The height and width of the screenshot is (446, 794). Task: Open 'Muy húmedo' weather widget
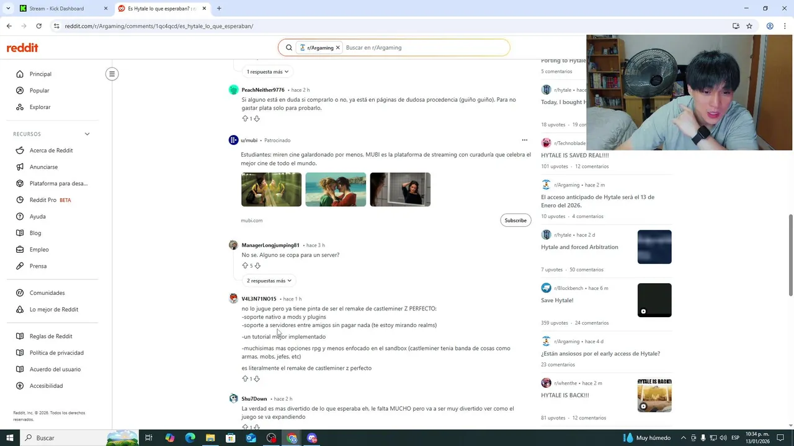(x=647, y=438)
